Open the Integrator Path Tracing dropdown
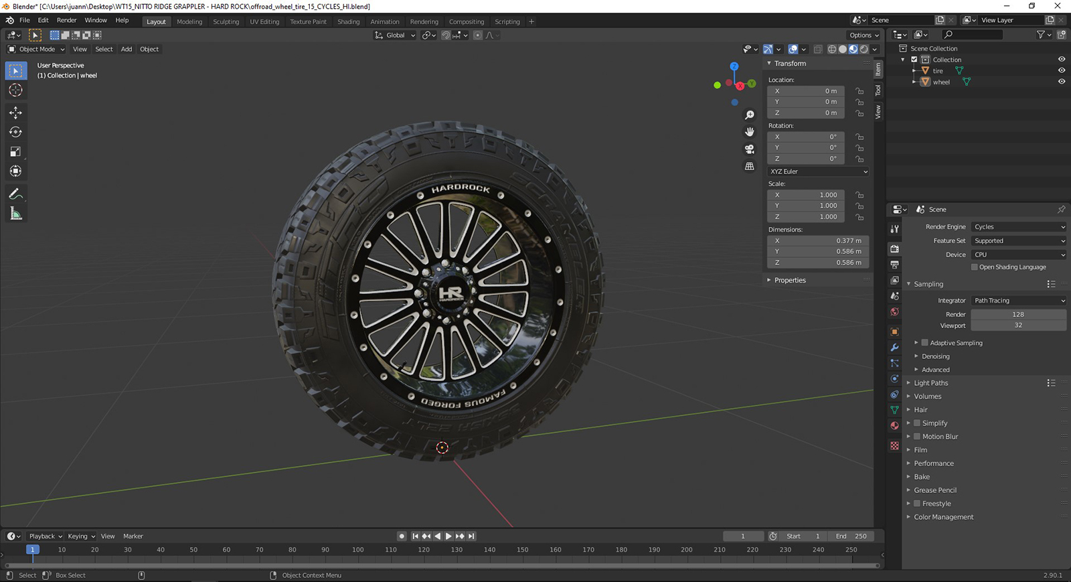 pos(1019,301)
